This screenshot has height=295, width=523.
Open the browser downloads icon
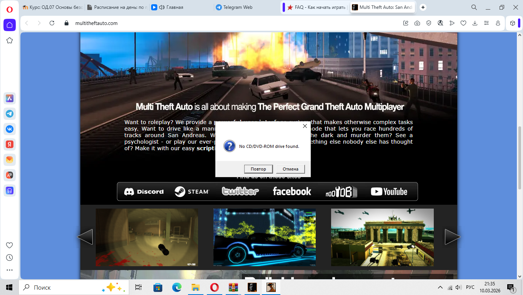point(475,23)
